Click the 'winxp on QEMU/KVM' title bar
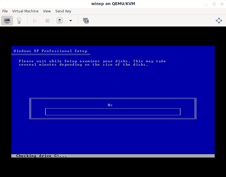The image size is (226, 177). [113, 4]
